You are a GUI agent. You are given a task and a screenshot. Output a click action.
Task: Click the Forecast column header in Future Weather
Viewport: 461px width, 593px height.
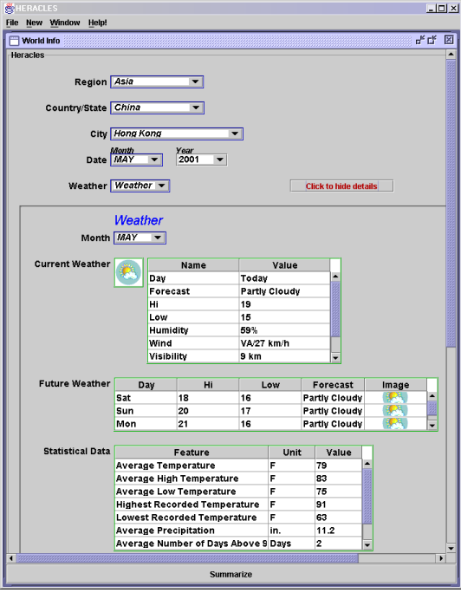333,385
